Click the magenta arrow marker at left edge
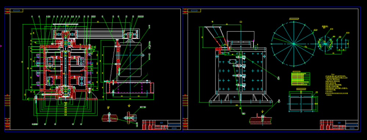This screenshot has width=367, height=140. pyautogui.click(x=1, y=46)
